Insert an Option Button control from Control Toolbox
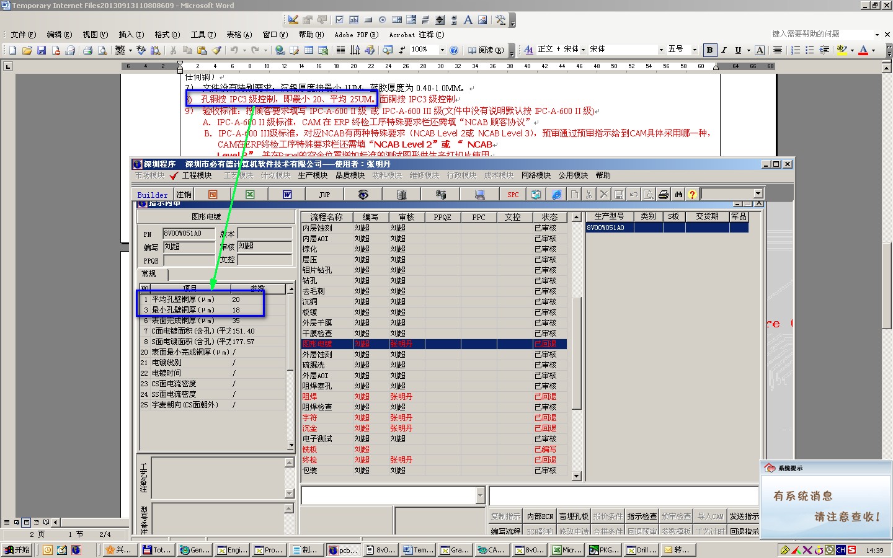The width and height of the screenshot is (893, 558). click(383, 20)
